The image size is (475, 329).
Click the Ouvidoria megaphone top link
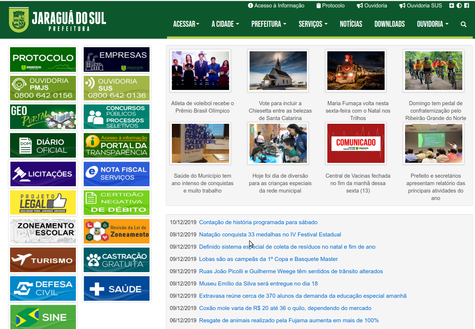tap(372, 6)
